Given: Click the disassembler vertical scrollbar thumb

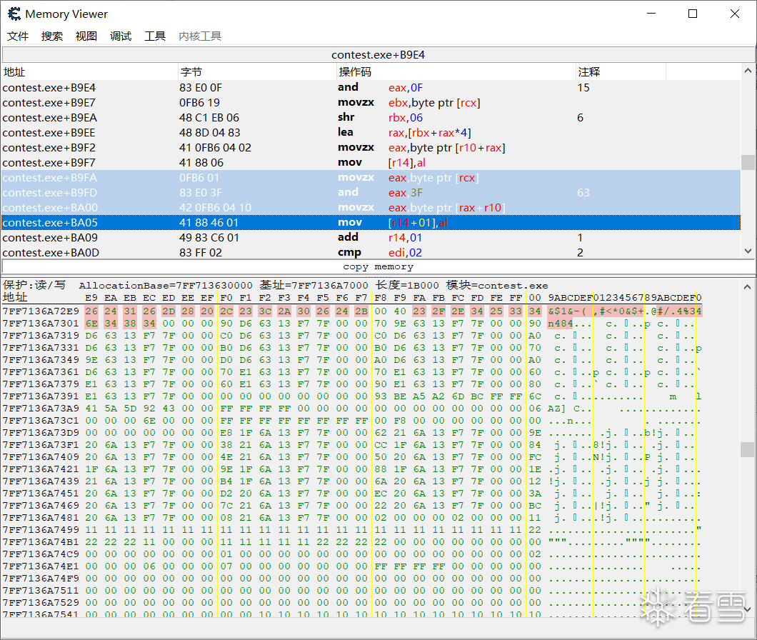Looking at the screenshot, I should coord(748,162).
